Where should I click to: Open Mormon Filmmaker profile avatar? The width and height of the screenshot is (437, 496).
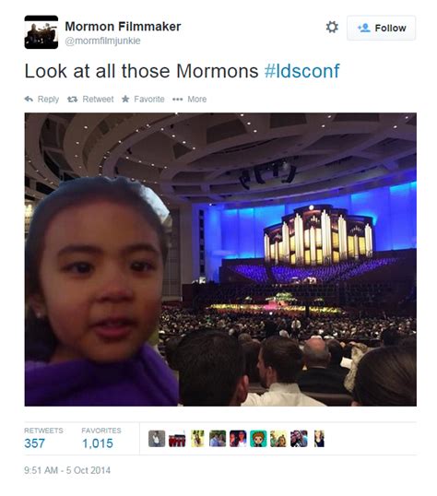(x=41, y=32)
